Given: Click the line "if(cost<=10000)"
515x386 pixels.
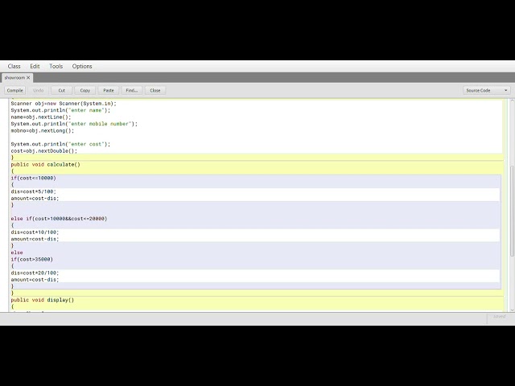Looking at the screenshot, I should [x=34, y=178].
